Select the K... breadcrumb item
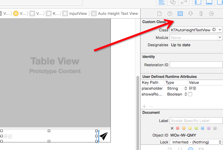Image resolution: width=223 pixels, height=150 pixels. pyautogui.click(x=53, y=13)
